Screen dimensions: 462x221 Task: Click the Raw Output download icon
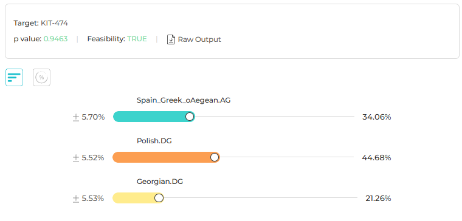171,39
